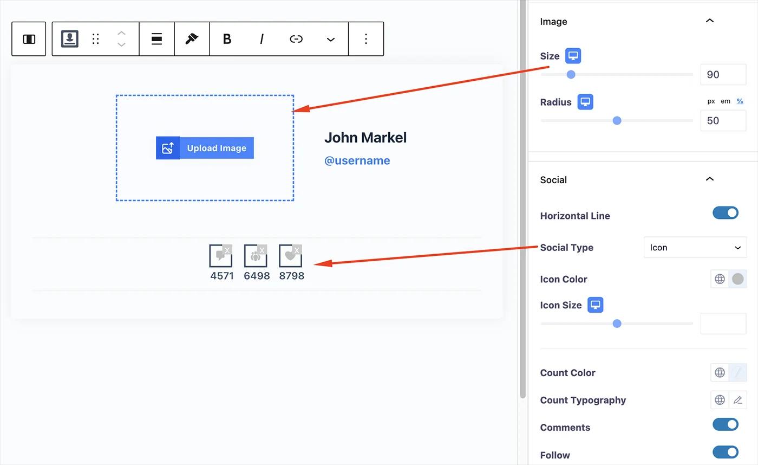758x465 pixels.
Task: Disable the Follow toggle
Action: click(x=726, y=452)
